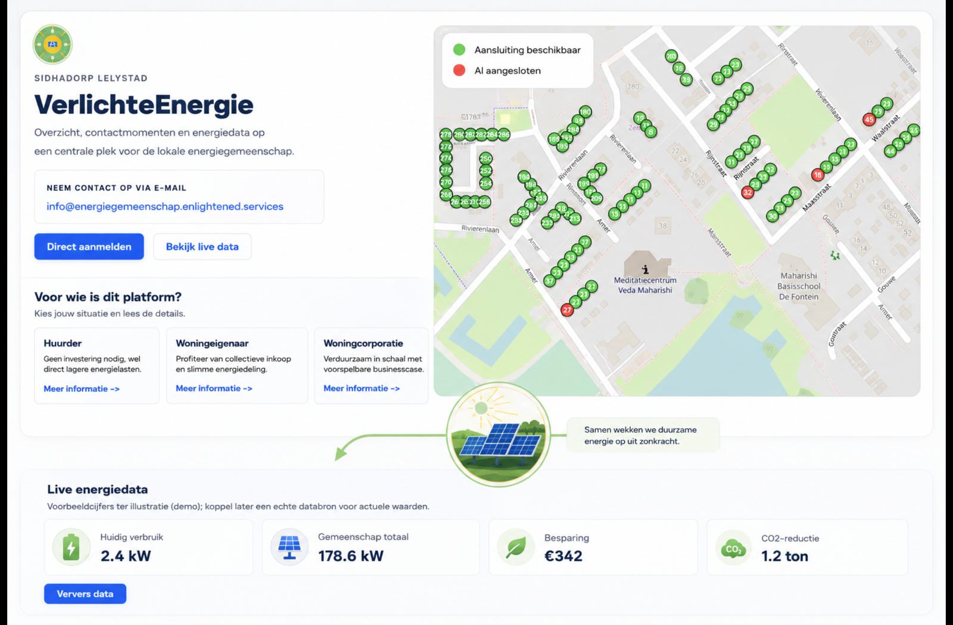
Task: Click the Aansluiting beschikbaar legend text
Action: tap(527, 50)
